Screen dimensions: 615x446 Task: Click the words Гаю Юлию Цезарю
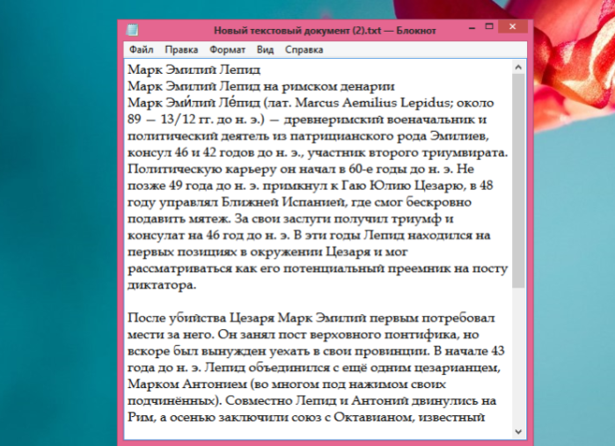(404, 186)
